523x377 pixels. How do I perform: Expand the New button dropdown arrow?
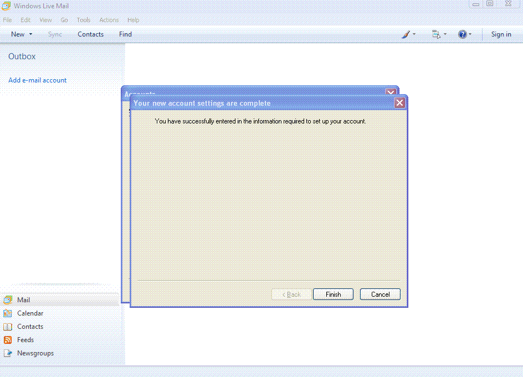(x=30, y=34)
